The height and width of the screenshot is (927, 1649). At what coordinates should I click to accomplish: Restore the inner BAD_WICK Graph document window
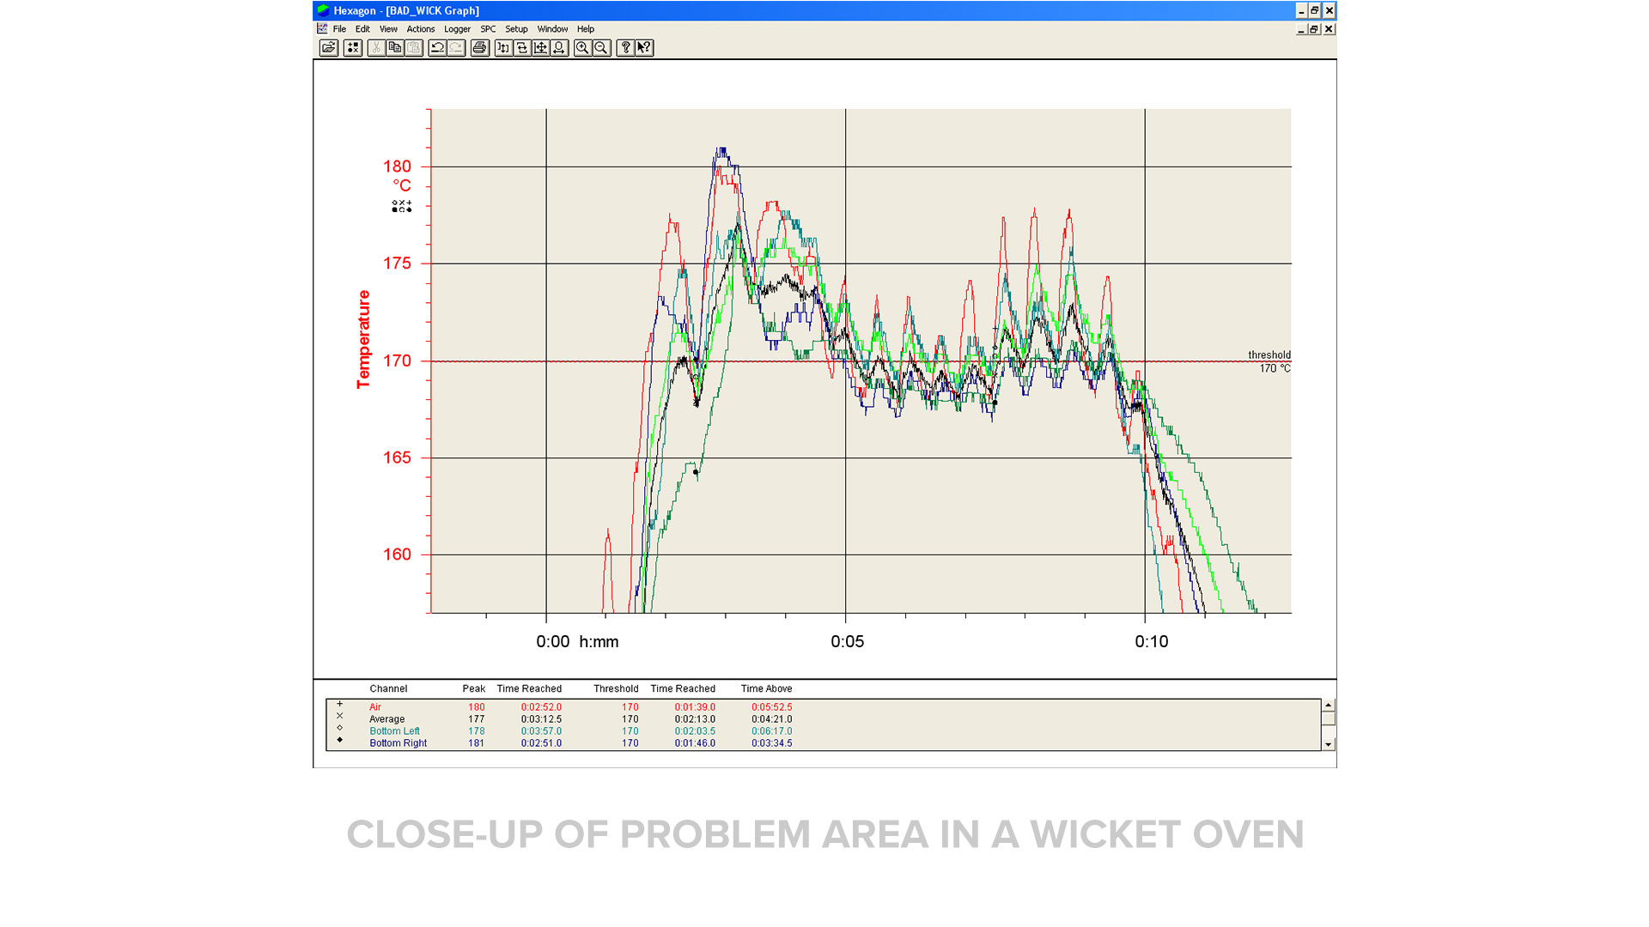pyautogui.click(x=1314, y=29)
